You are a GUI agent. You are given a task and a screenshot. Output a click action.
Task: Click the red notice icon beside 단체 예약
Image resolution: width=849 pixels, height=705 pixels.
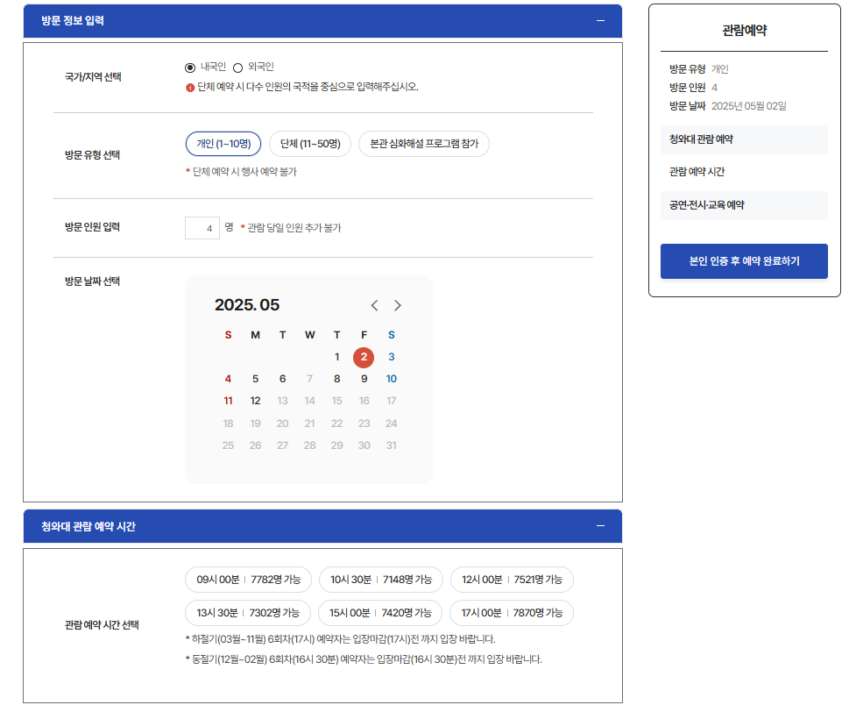point(190,88)
